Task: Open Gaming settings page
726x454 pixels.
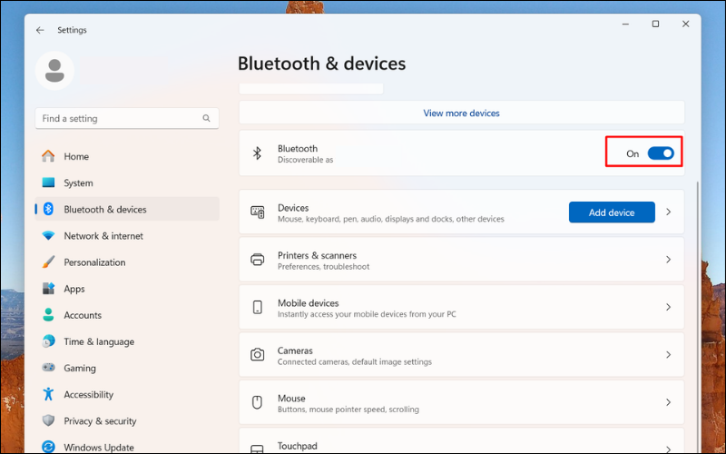Action: click(127, 368)
